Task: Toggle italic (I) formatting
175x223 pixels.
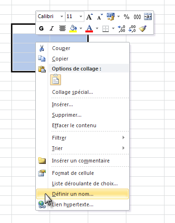Action: point(51,29)
